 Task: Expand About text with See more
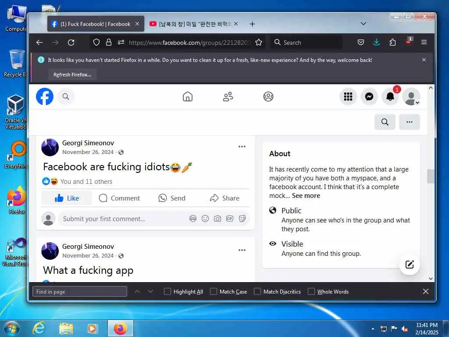pyautogui.click(x=306, y=196)
